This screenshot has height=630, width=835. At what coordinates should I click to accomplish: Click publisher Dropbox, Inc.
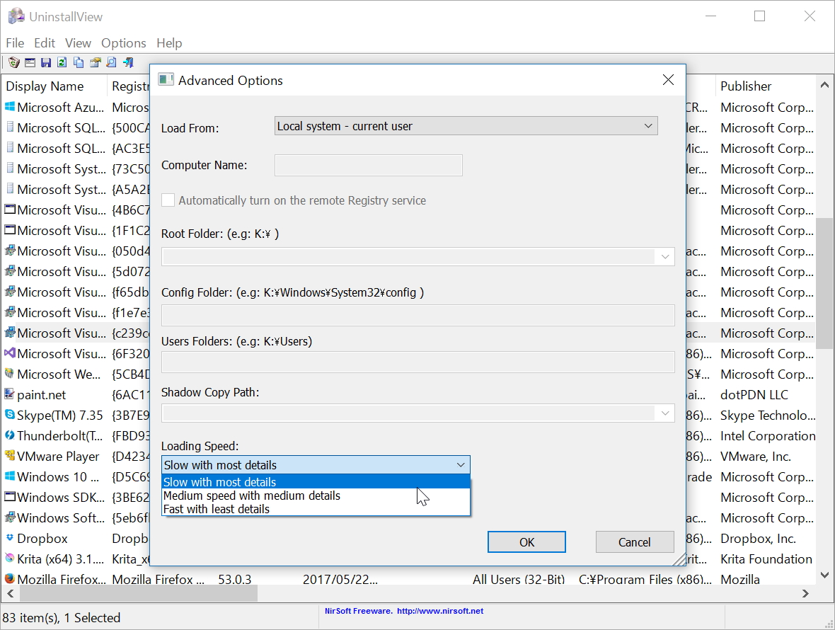click(759, 539)
